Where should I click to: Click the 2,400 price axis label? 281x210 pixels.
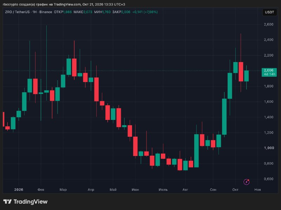coord(269,40)
